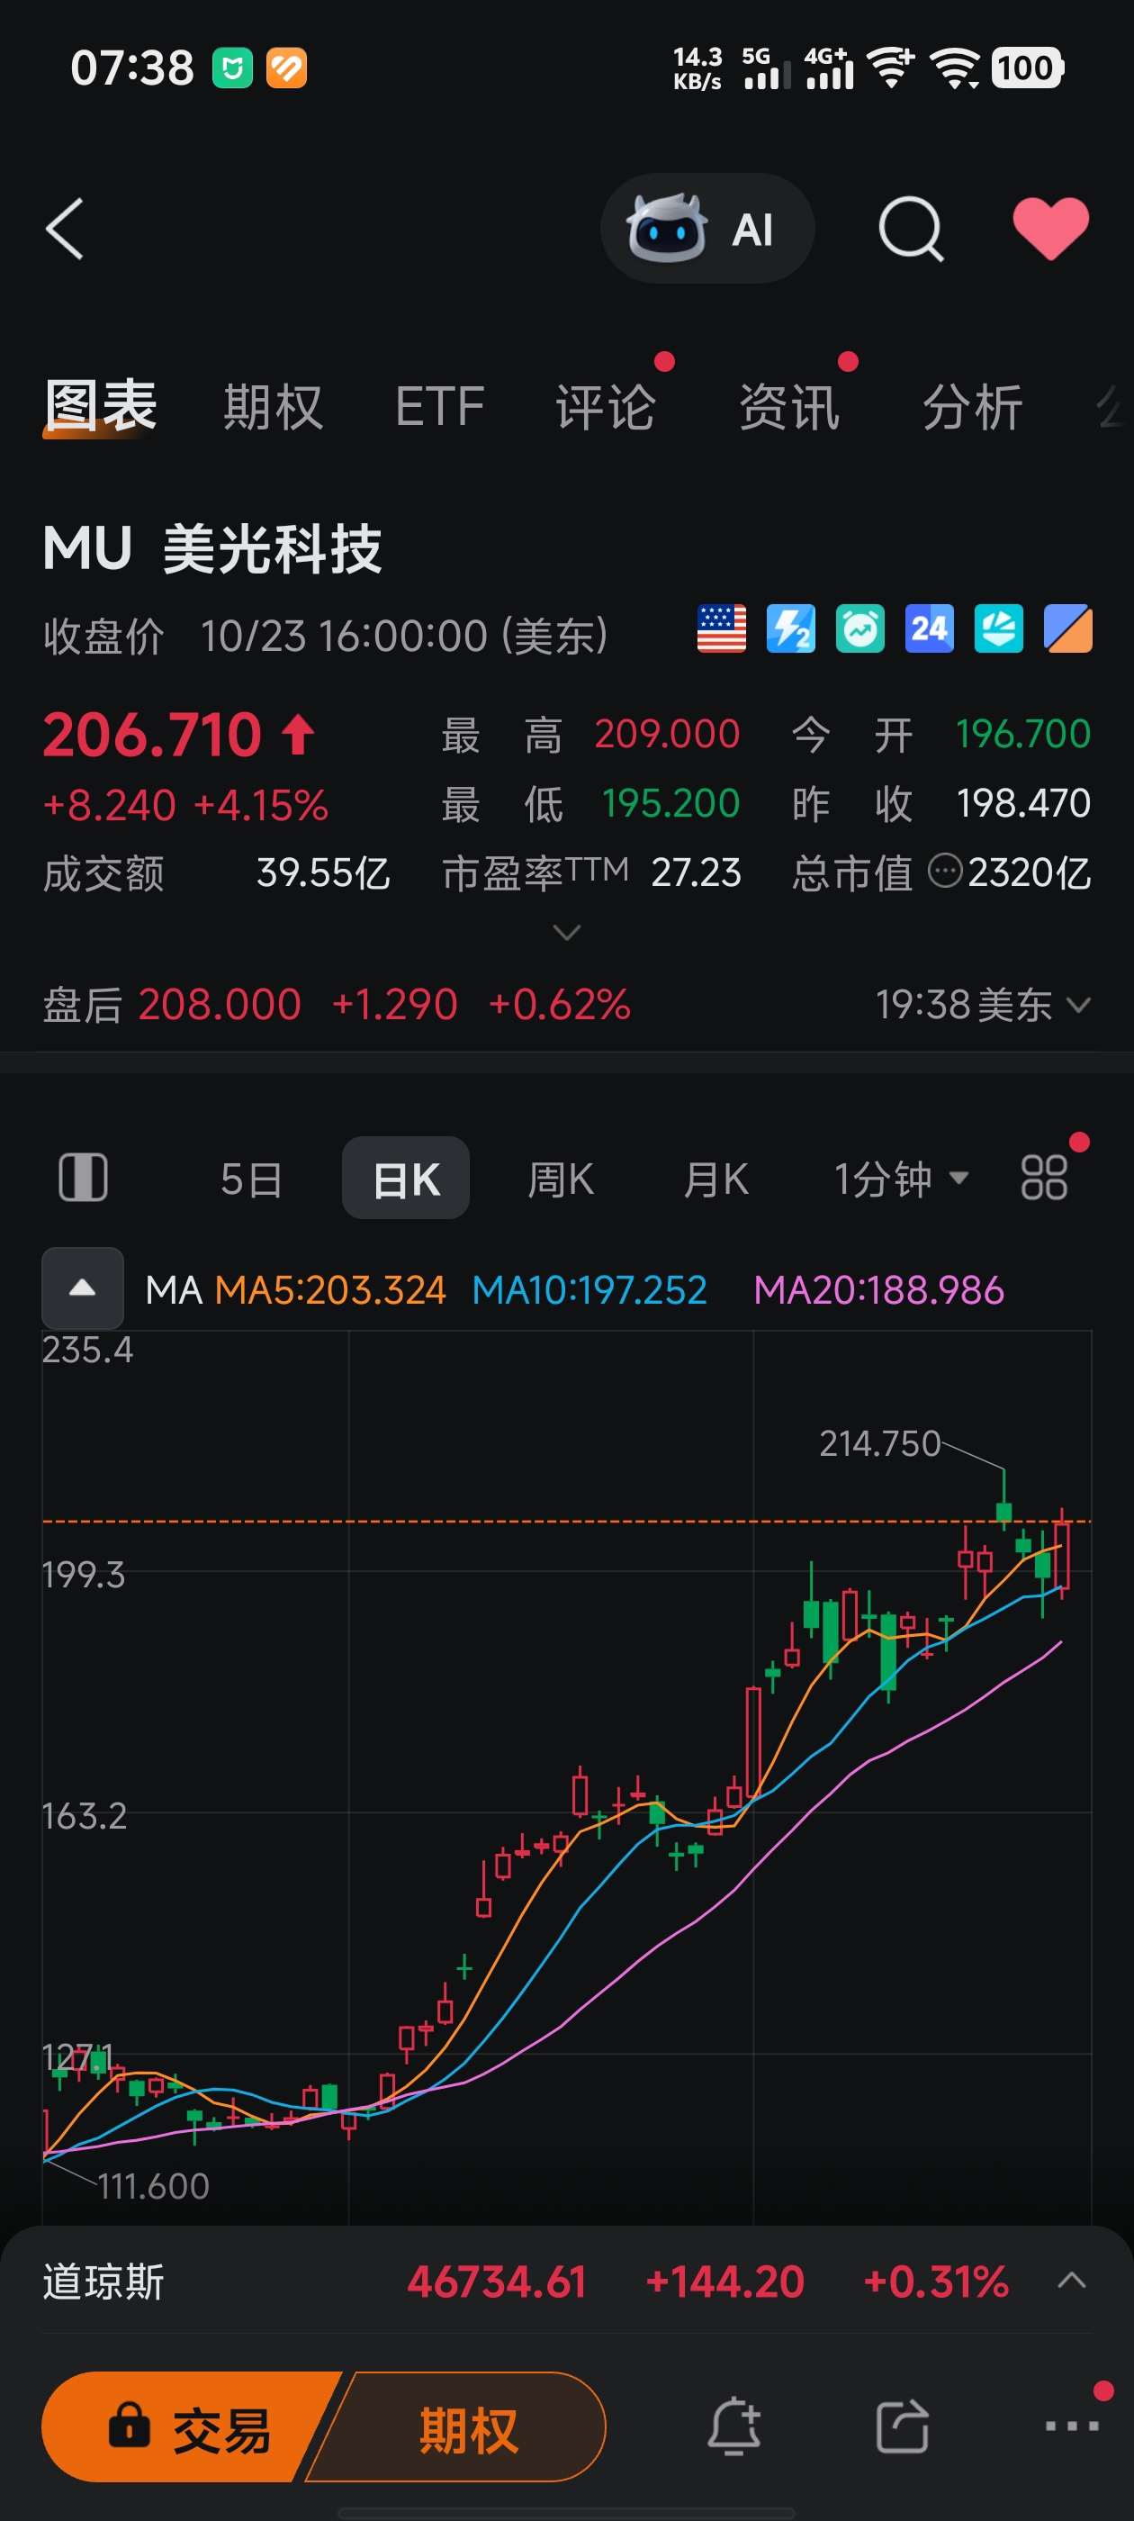The image size is (1134, 2521).
Task: Switch to the 期权 tab at top
Action: point(273,406)
